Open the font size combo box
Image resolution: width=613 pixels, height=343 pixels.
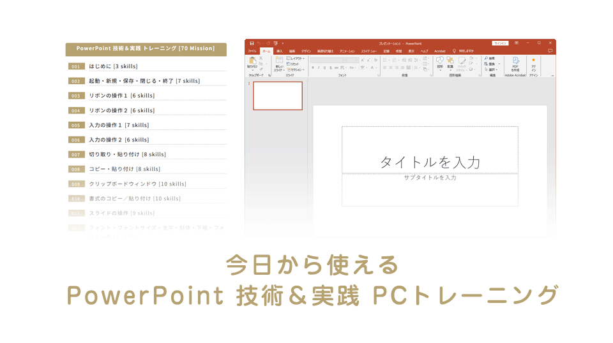point(352,60)
